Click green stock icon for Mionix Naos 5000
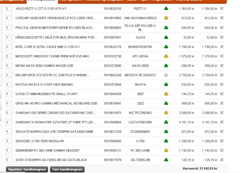 (x=166, y=66)
